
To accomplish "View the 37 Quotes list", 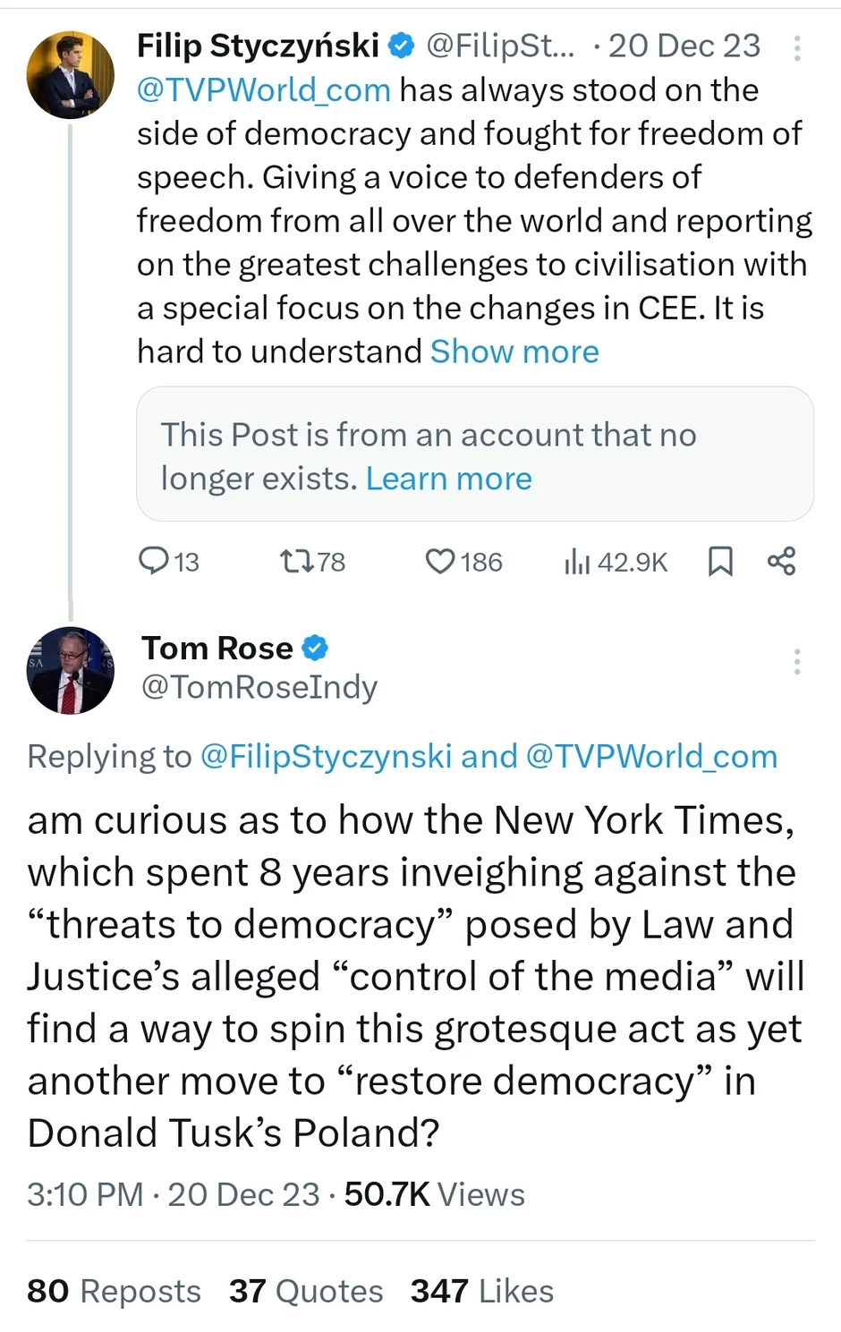I will click(x=306, y=1291).
